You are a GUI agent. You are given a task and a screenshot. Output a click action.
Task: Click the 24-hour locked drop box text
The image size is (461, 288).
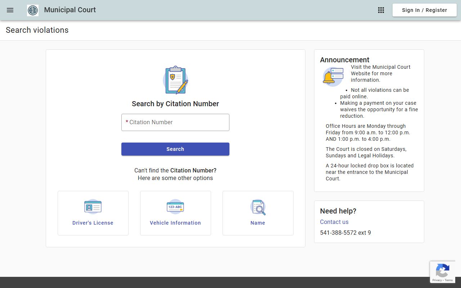[x=370, y=172]
